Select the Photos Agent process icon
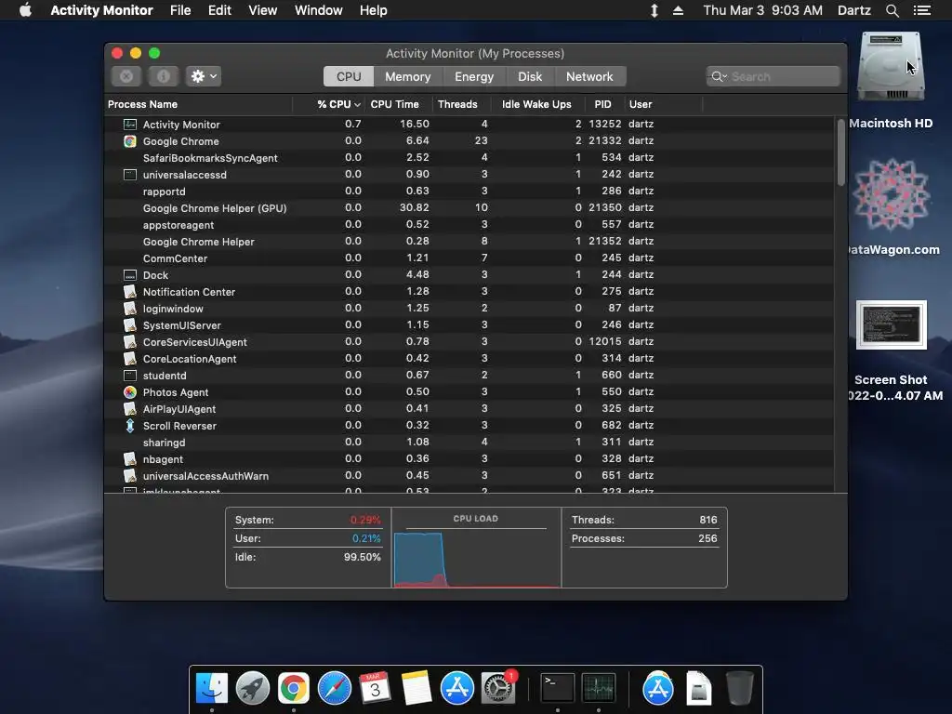 click(130, 392)
